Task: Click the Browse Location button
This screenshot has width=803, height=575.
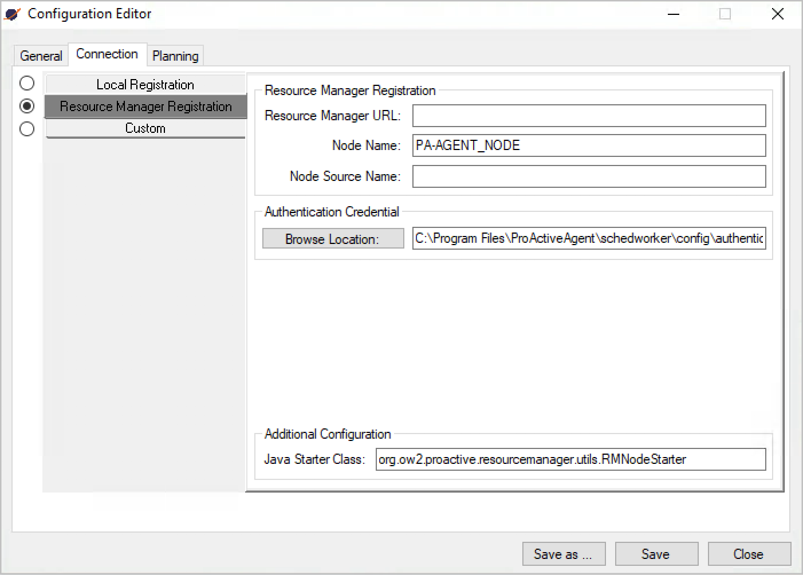Action: click(333, 239)
